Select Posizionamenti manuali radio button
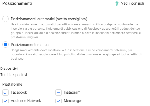Viewport: 150px width, 106px height. click(x=6, y=45)
